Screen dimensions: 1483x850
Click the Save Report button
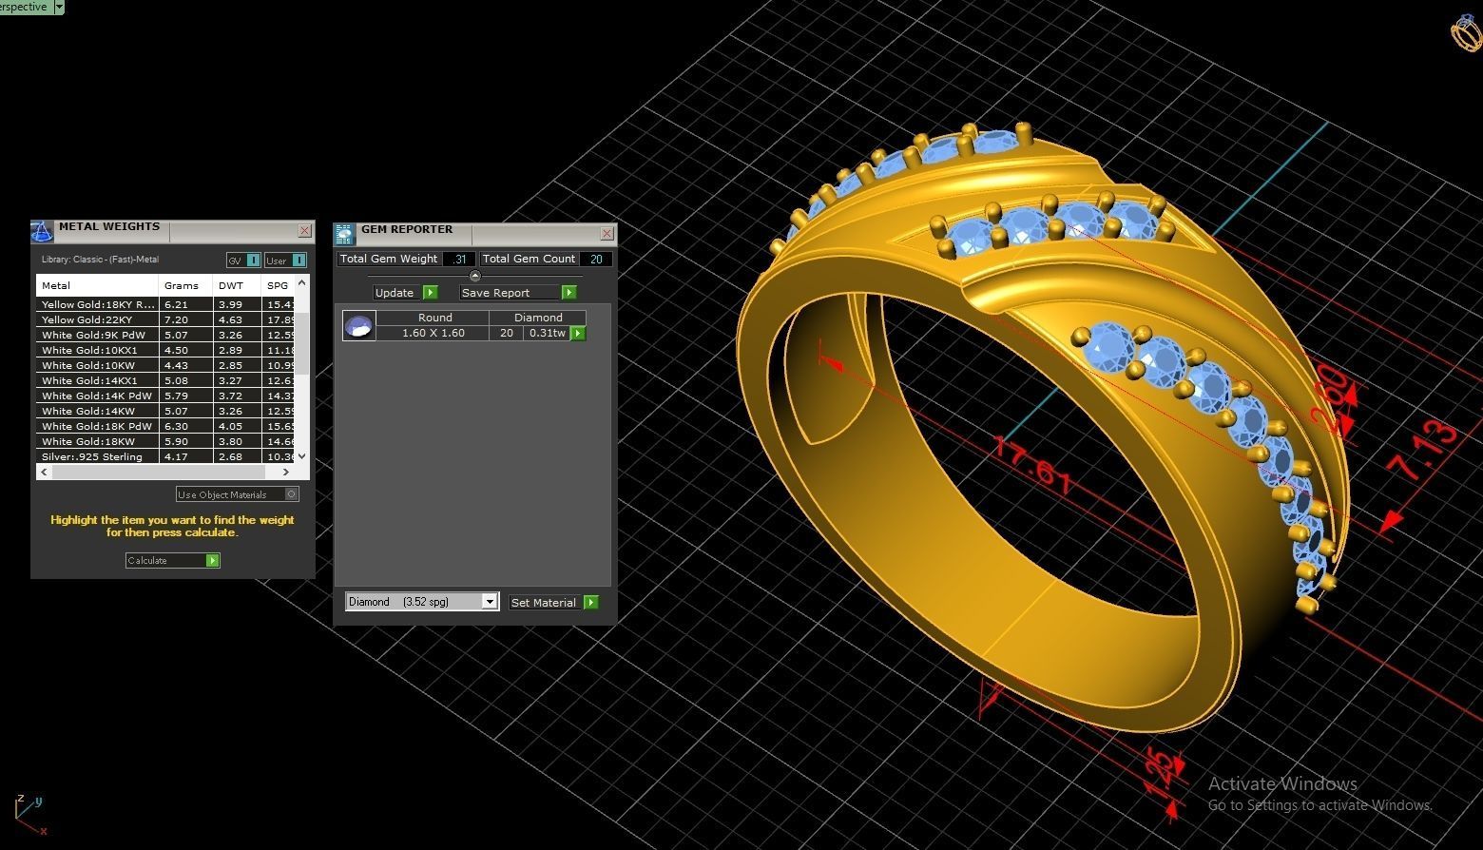click(x=518, y=293)
